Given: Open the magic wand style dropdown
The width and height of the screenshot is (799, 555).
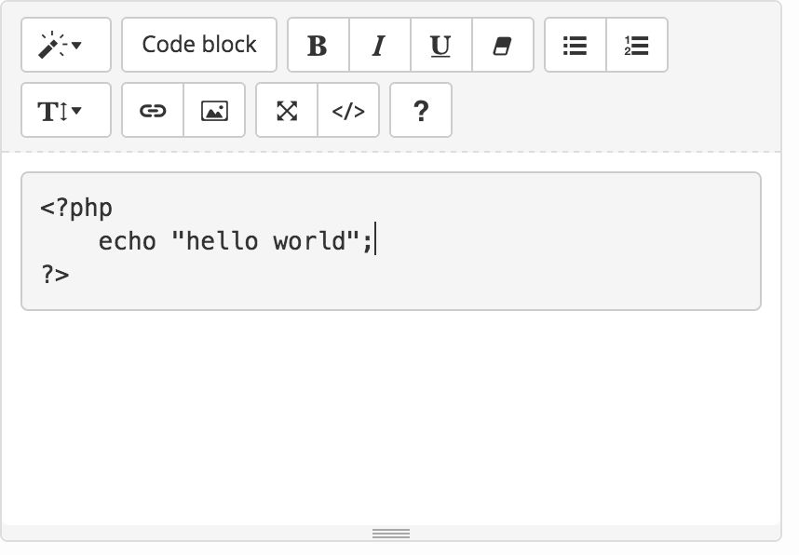Looking at the screenshot, I should point(66,45).
